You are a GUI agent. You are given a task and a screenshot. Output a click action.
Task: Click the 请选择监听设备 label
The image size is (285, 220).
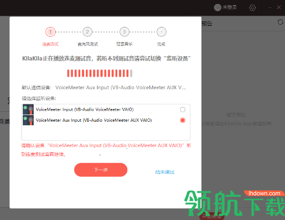tap(39, 98)
